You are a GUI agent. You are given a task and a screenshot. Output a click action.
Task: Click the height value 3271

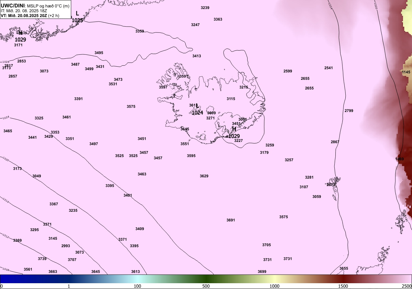211,118
